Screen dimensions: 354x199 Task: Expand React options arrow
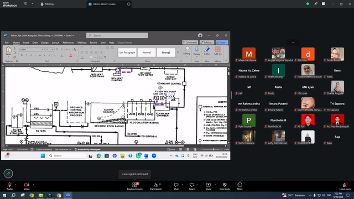tap(197, 185)
